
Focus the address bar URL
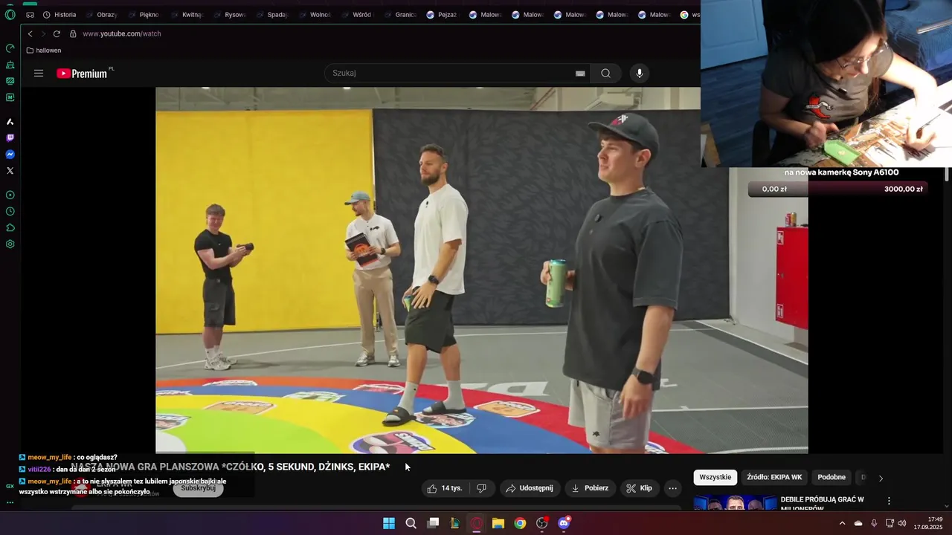pyautogui.click(x=122, y=34)
